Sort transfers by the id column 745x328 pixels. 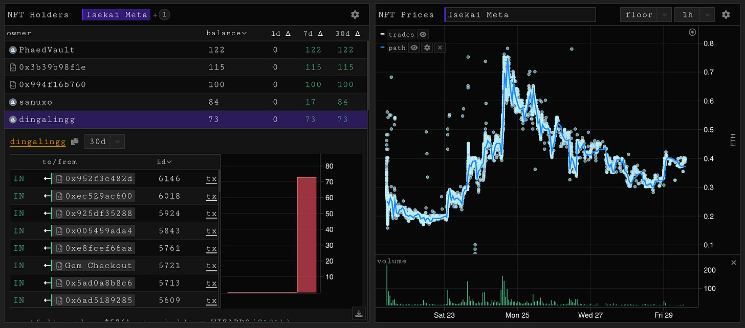(x=164, y=162)
